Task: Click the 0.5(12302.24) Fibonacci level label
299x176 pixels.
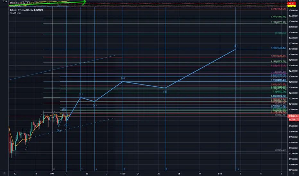Action: tap(279, 92)
